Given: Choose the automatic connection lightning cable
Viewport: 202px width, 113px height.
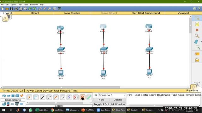Looking at the screenshot, I should tap(29, 97).
